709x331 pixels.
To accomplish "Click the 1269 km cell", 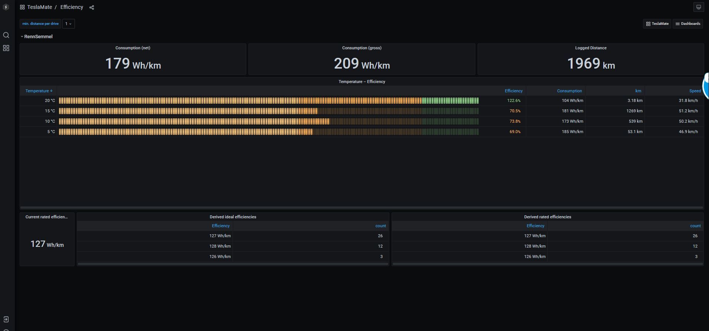I will pyautogui.click(x=634, y=111).
